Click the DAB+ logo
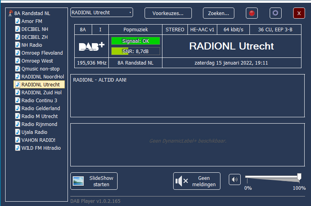Screen dimensions: 311x206 [x=92, y=46]
